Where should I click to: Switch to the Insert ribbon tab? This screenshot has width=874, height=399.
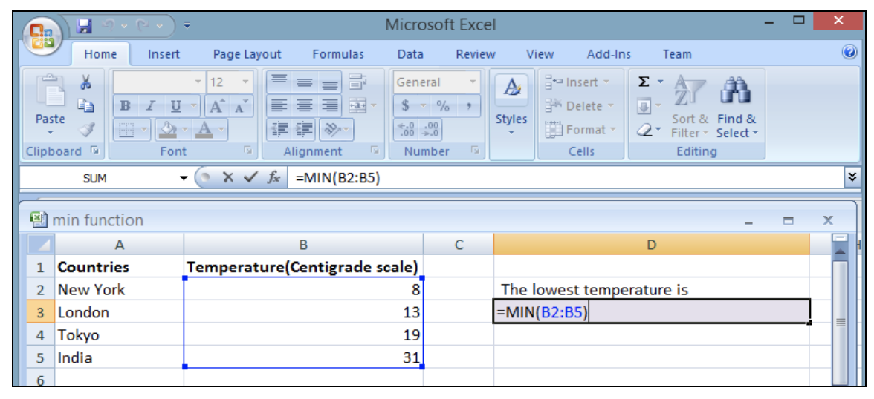(164, 54)
